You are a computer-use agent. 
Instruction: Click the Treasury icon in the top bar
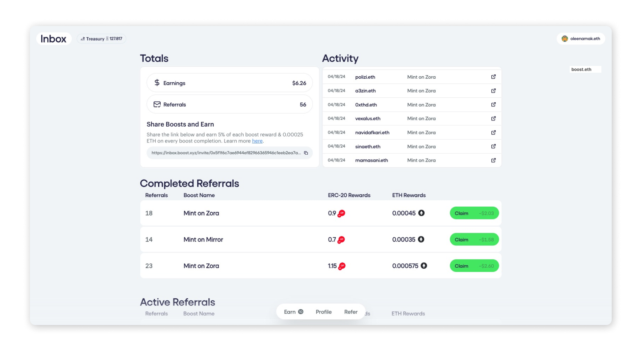click(x=83, y=38)
